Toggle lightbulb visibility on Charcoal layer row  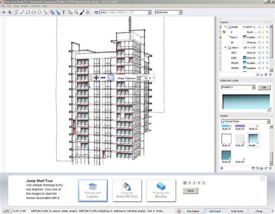click(x=263, y=42)
